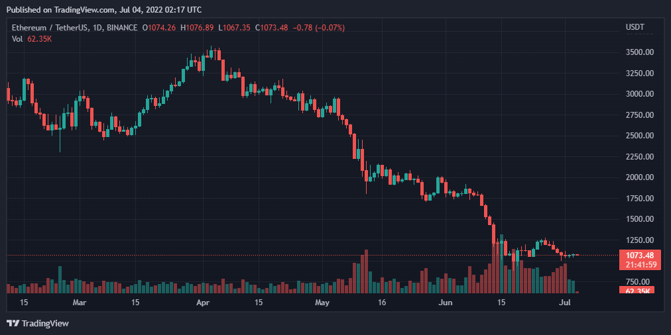Open the TradingView wordmark link at bottom
671x335 pixels.
coord(45,323)
